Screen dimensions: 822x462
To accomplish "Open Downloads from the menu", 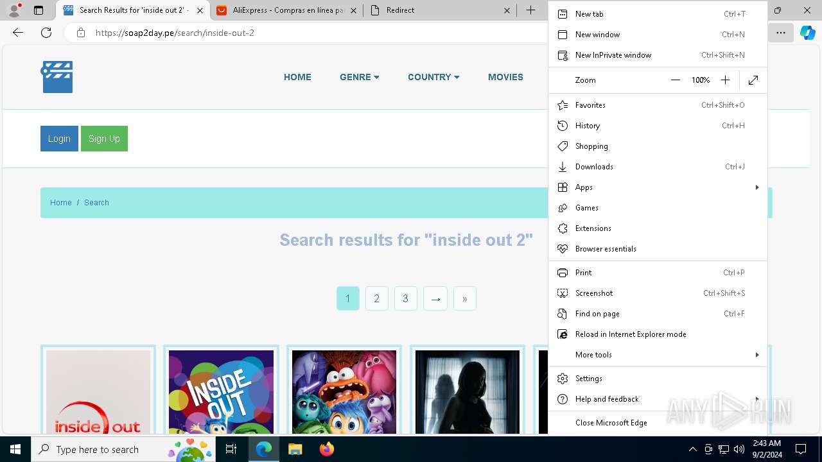I will 658,167.
